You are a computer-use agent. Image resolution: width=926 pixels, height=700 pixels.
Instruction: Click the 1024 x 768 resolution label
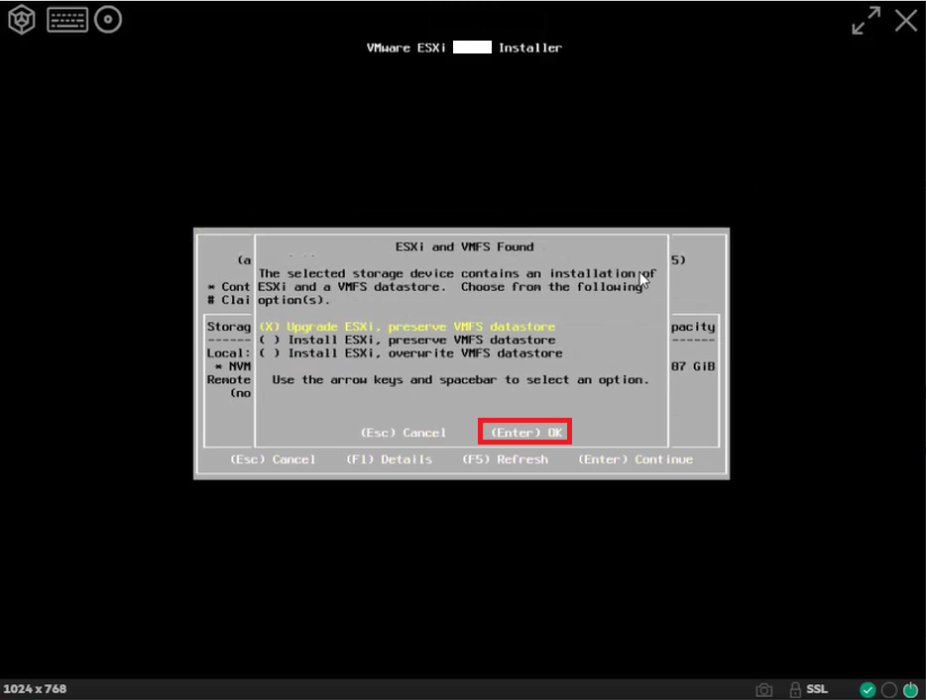point(36,688)
